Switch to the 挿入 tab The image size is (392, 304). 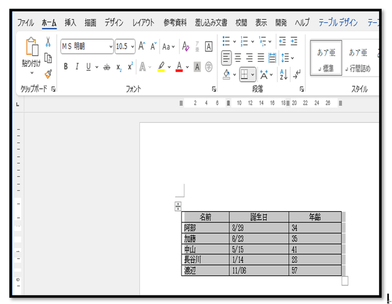70,23
